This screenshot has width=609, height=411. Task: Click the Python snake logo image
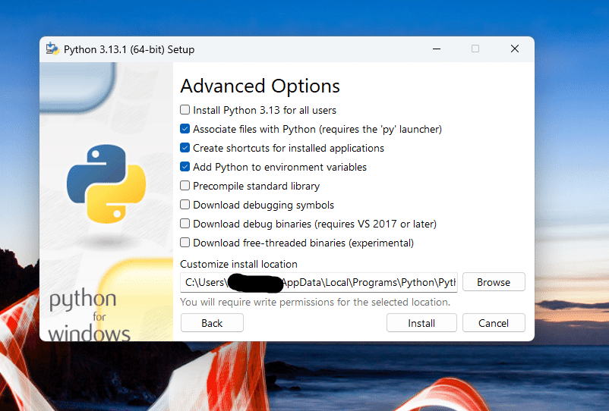coord(106,184)
